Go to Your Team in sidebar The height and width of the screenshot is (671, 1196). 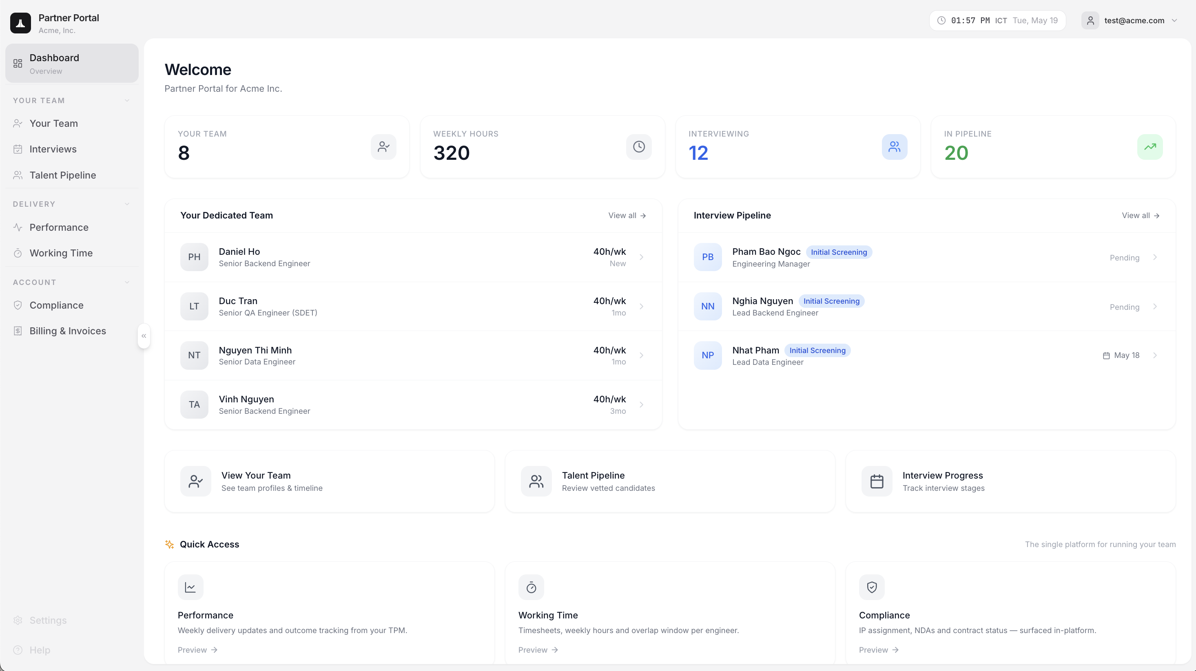[72, 124]
